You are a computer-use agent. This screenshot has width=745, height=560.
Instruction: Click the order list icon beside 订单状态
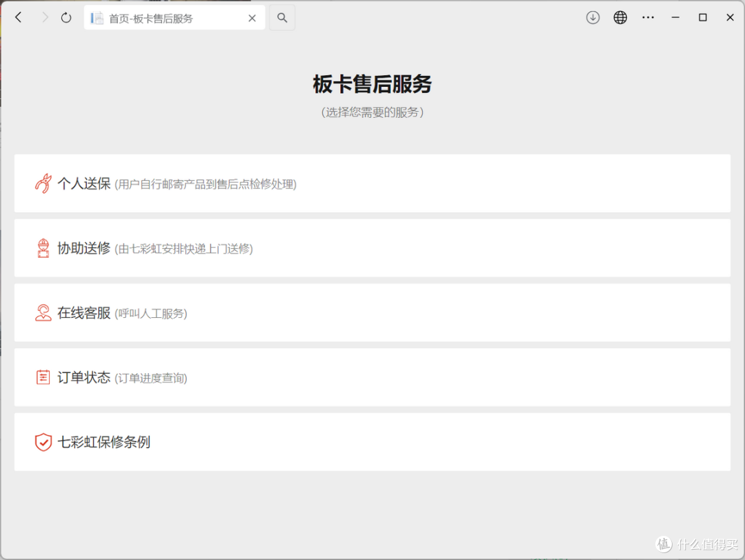43,377
